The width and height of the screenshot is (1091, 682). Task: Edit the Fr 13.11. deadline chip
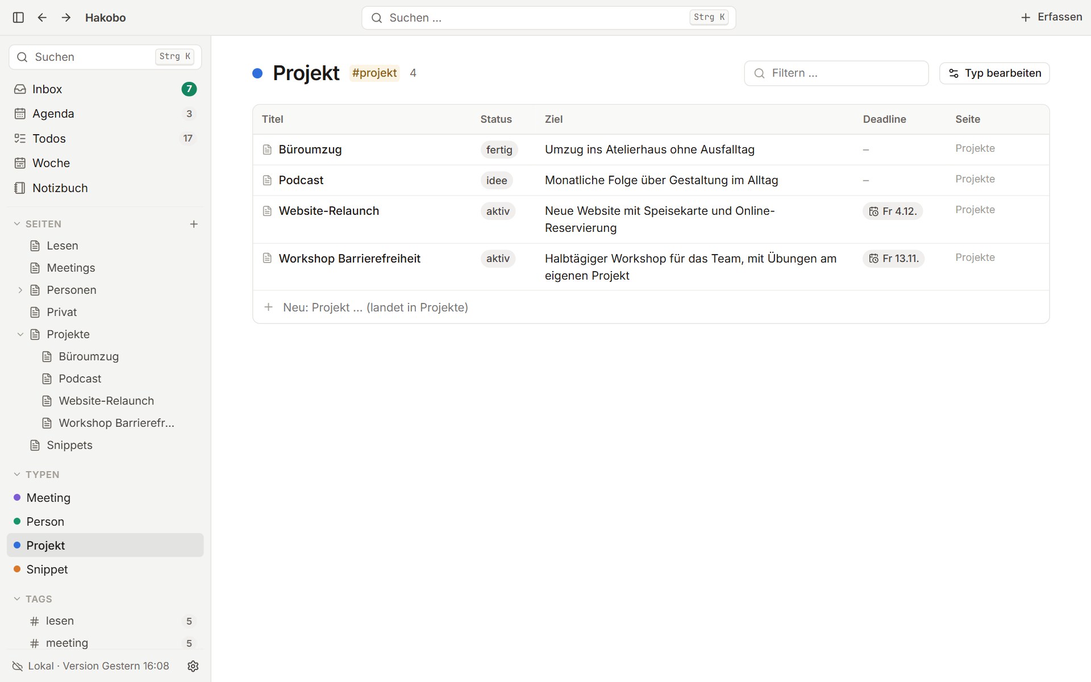tap(894, 259)
